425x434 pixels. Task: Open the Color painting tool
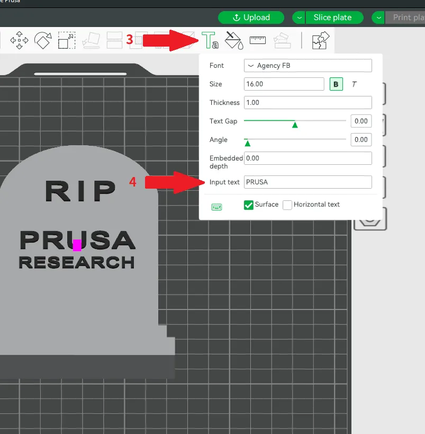pyautogui.click(x=234, y=40)
